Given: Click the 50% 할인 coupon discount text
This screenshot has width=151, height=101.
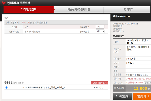Looking at the screenshot, I should (x=98, y=87).
